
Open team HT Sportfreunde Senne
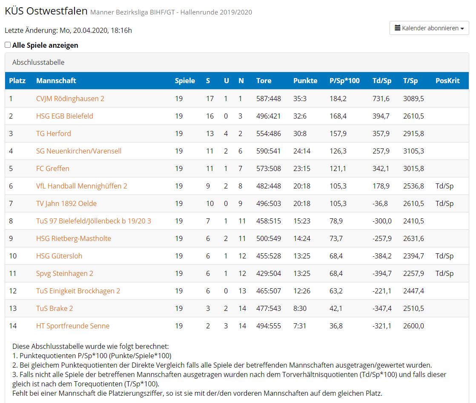point(72,326)
